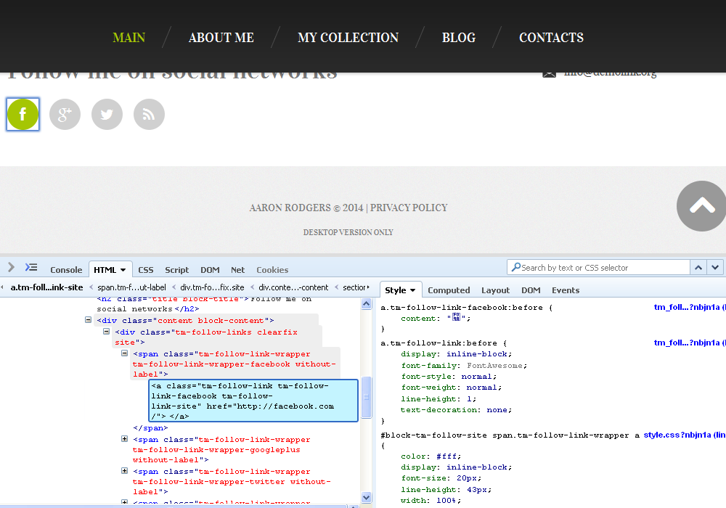Expand the googleplus wrapper span node
The image size is (726, 508).
pyautogui.click(x=124, y=439)
